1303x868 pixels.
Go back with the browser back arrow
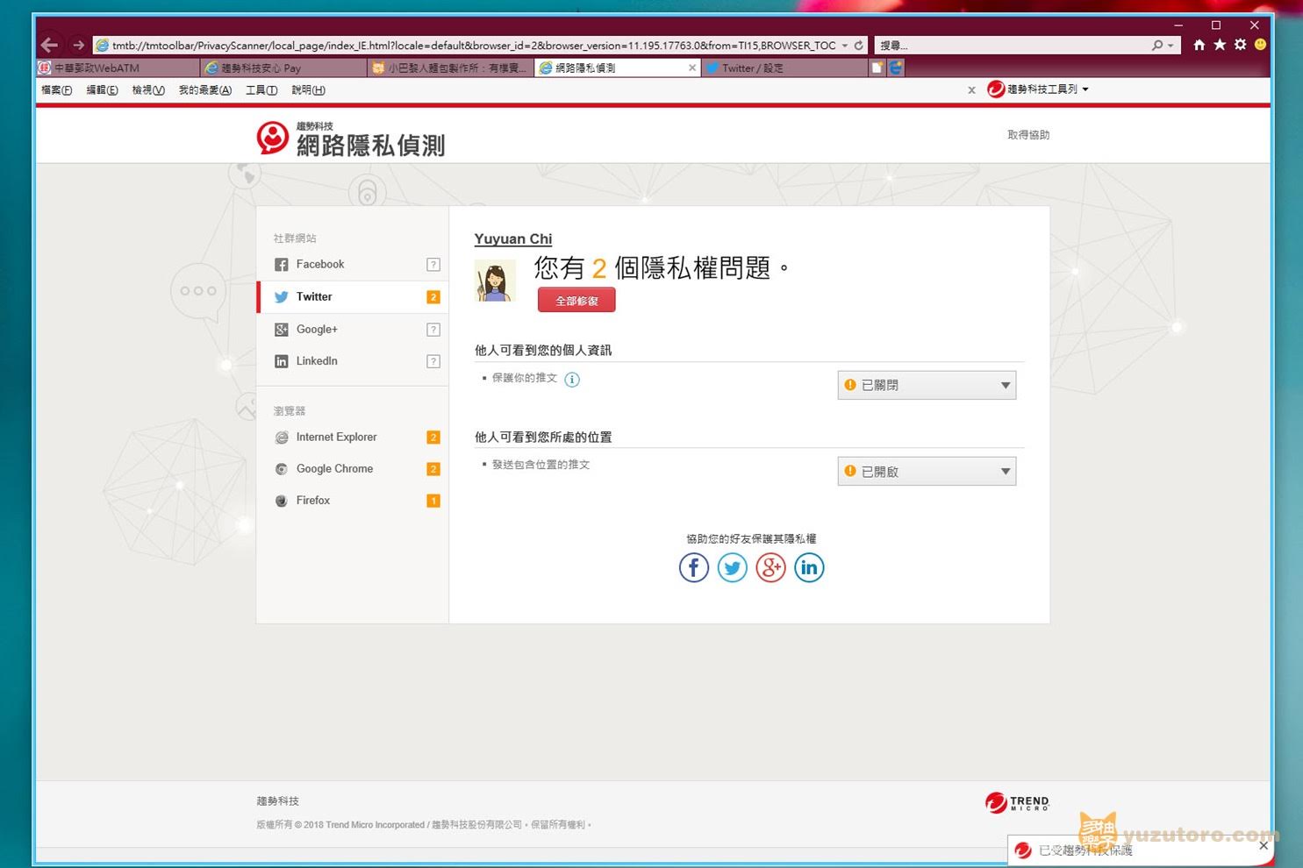50,45
